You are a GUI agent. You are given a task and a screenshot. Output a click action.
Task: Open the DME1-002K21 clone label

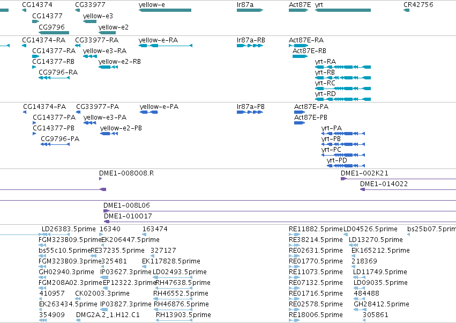tap(364, 173)
